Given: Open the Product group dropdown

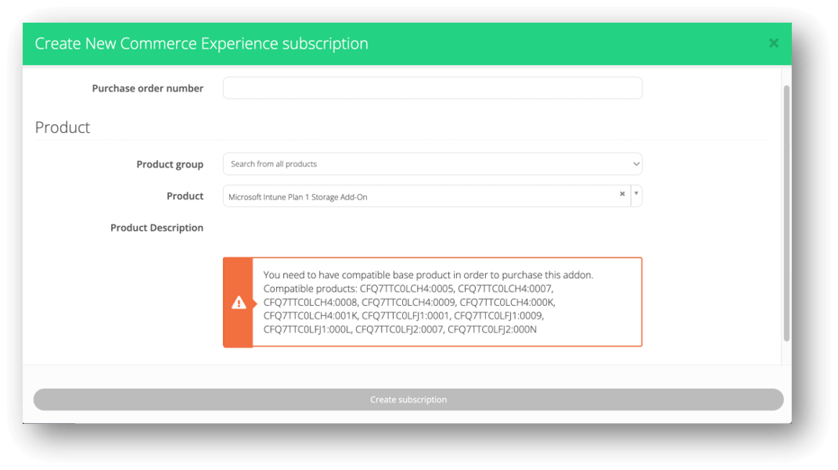Looking at the screenshot, I should click(432, 164).
